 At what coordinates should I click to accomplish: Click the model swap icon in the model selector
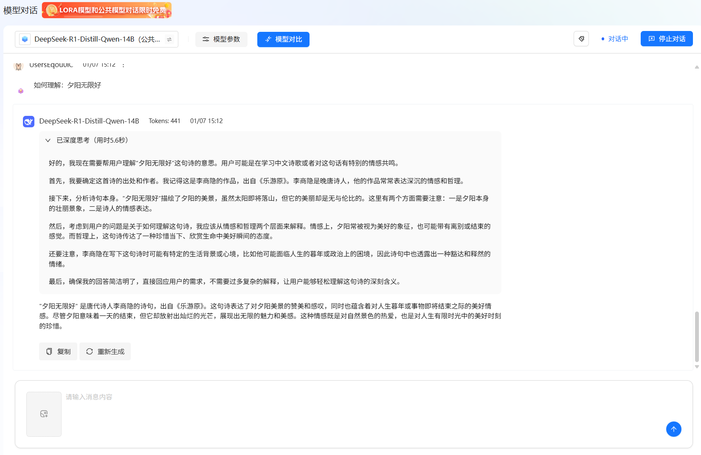(x=169, y=39)
